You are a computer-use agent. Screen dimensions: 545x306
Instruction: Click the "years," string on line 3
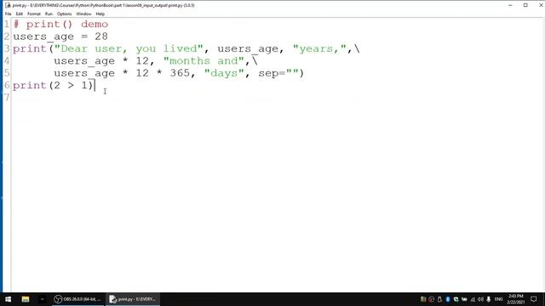click(x=319, y=48)
